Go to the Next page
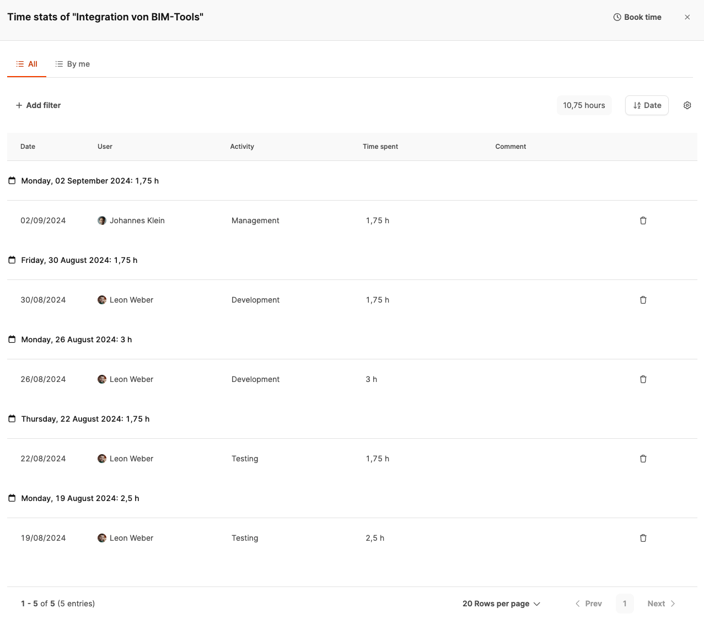The image size is (704, 619). (661, 604)
